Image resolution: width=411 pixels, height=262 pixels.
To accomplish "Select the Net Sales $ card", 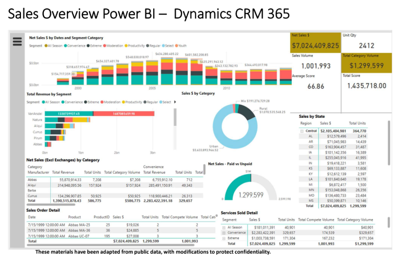I will 315,42.
